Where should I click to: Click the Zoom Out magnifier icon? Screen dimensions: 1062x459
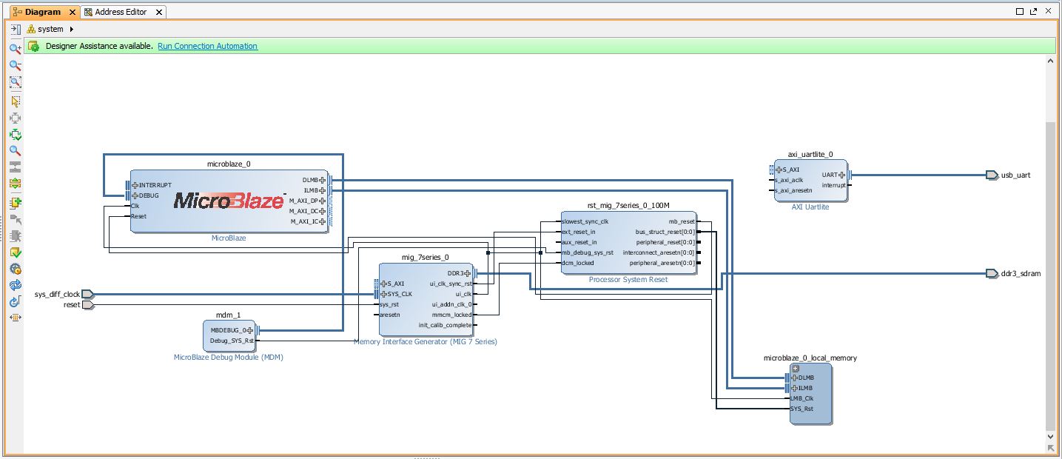(x=15, y=66)
